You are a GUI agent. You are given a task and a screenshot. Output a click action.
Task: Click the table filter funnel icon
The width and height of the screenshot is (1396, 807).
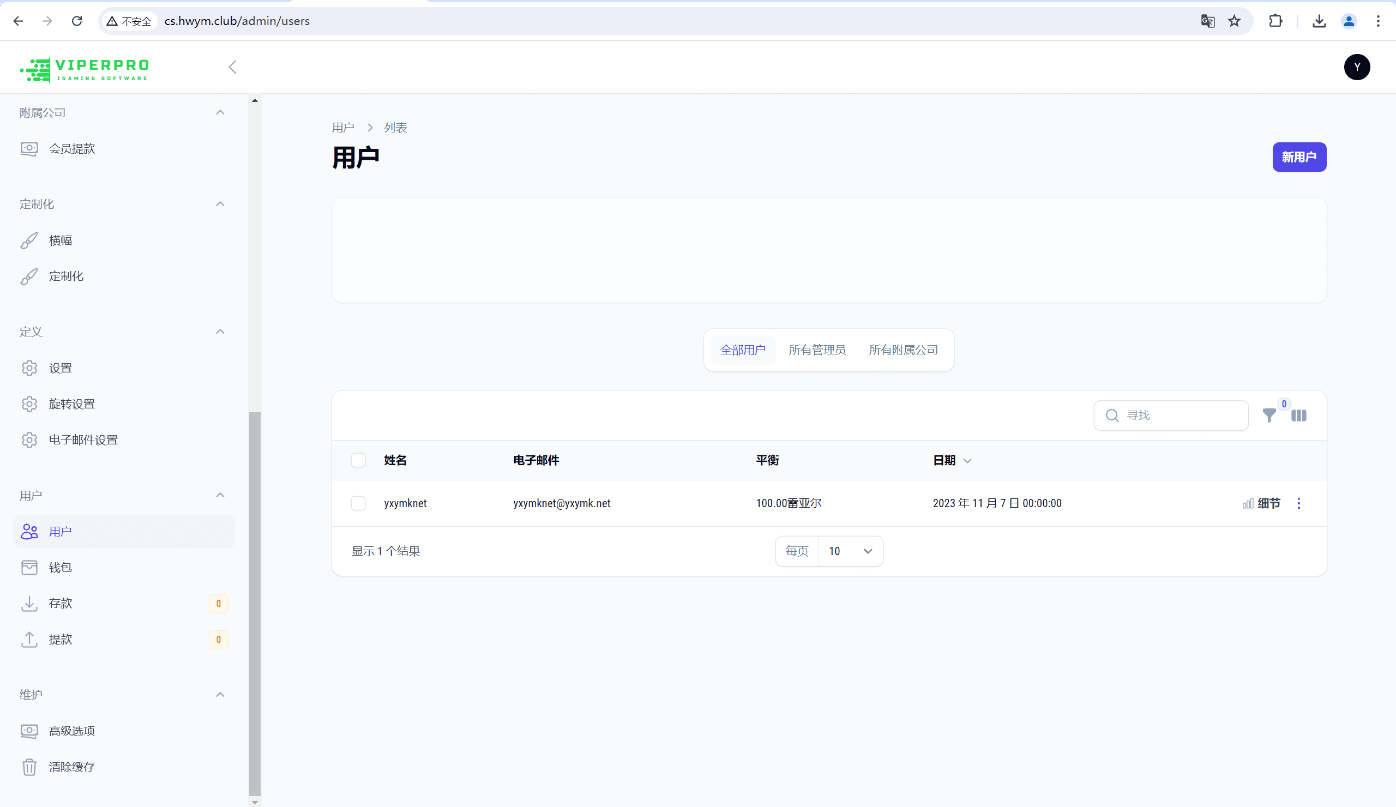1268,415
